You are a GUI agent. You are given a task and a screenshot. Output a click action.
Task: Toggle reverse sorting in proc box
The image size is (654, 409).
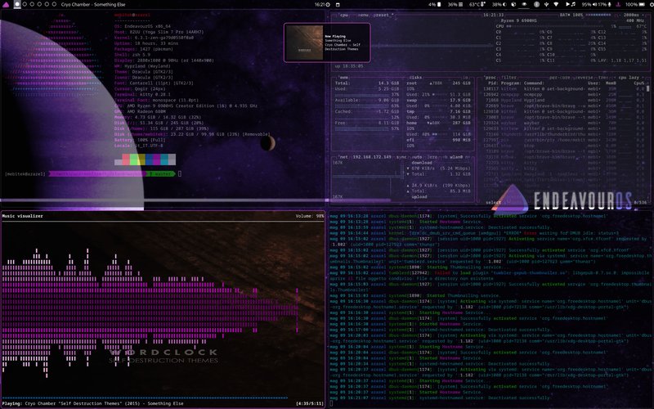[x=585, y=78]
